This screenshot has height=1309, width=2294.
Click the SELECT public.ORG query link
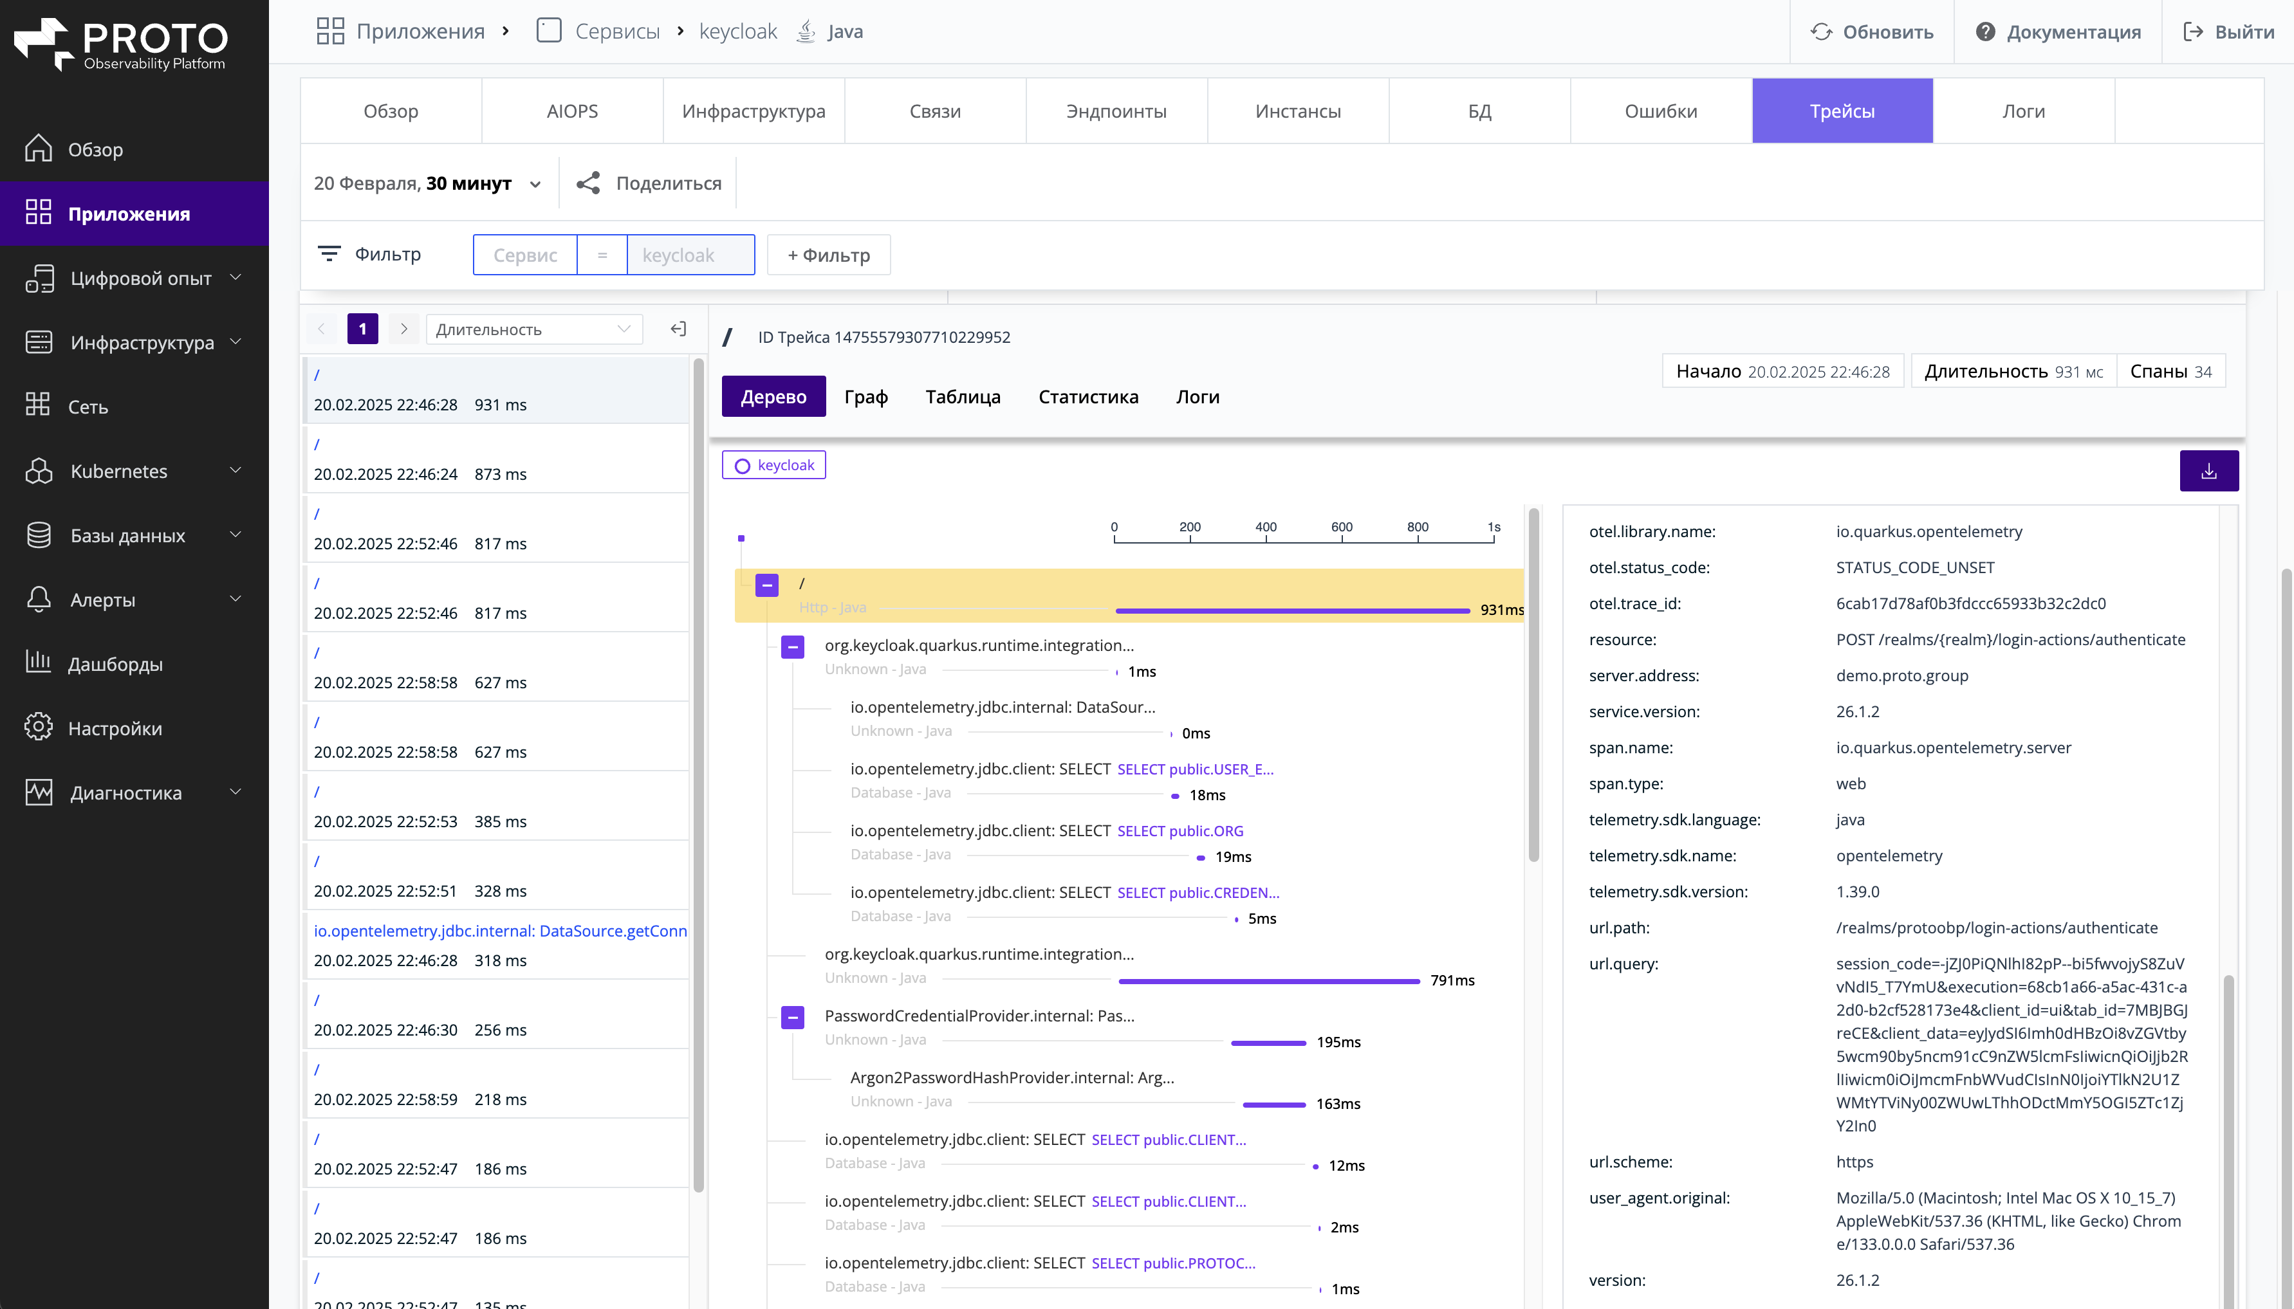point(1180,830)
